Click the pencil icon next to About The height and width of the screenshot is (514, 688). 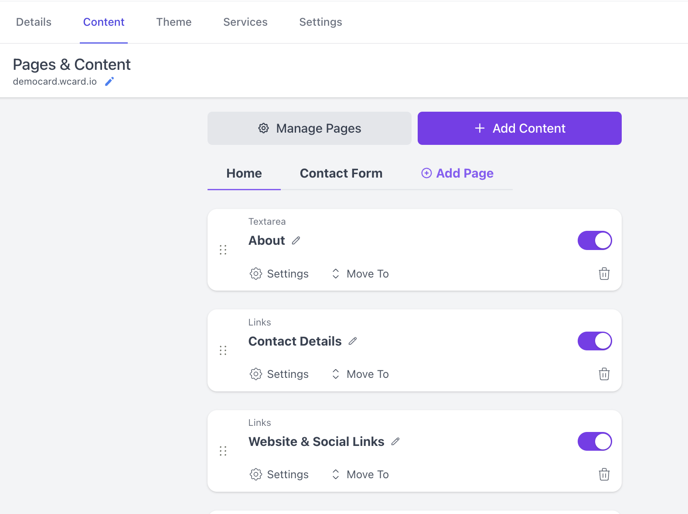point(296,240)
